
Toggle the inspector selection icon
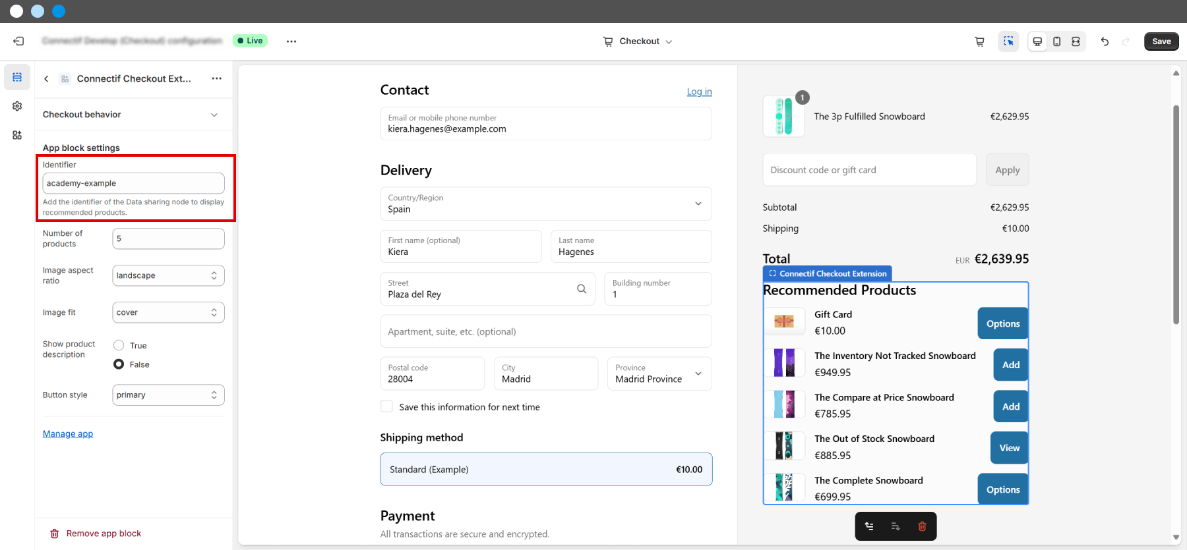pyautogui.click(x=1008, y=41)
